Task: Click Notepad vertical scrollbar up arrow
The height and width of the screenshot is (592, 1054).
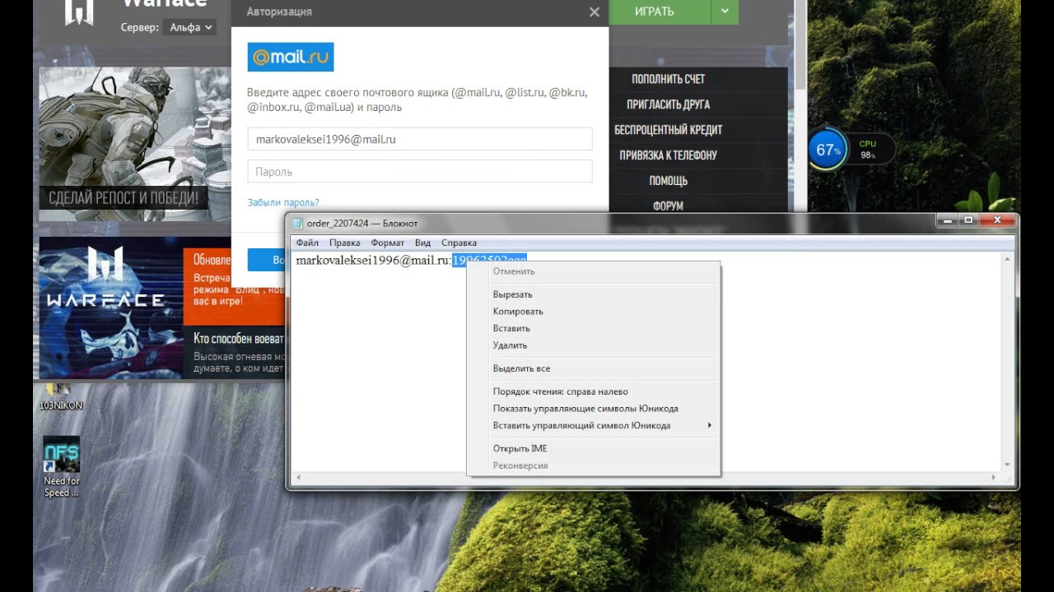Action: click(x=1007, y=260)
